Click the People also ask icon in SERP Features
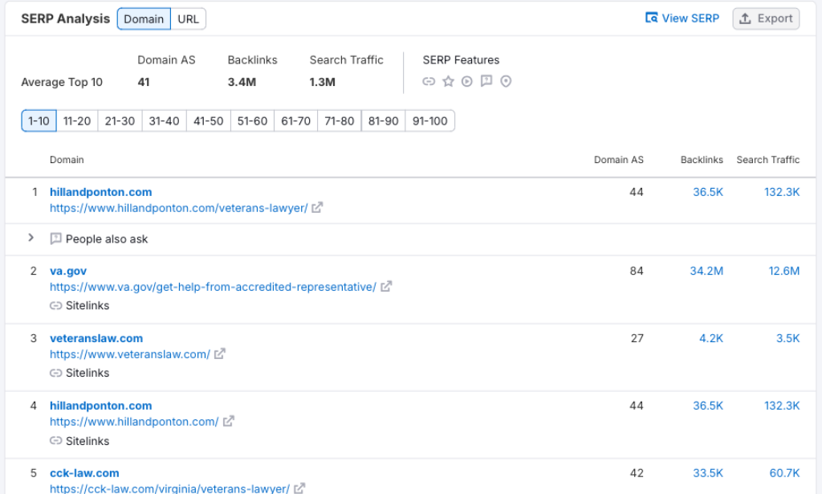Screen dimensions: 822x494 tap(486, 81)
